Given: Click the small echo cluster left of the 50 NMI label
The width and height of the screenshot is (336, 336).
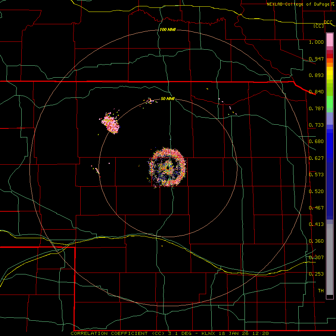Looking at the screenshot, I should point(149,101).
